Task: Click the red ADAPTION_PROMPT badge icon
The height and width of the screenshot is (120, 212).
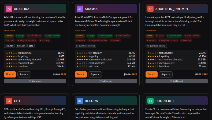Action: [150, 9]
